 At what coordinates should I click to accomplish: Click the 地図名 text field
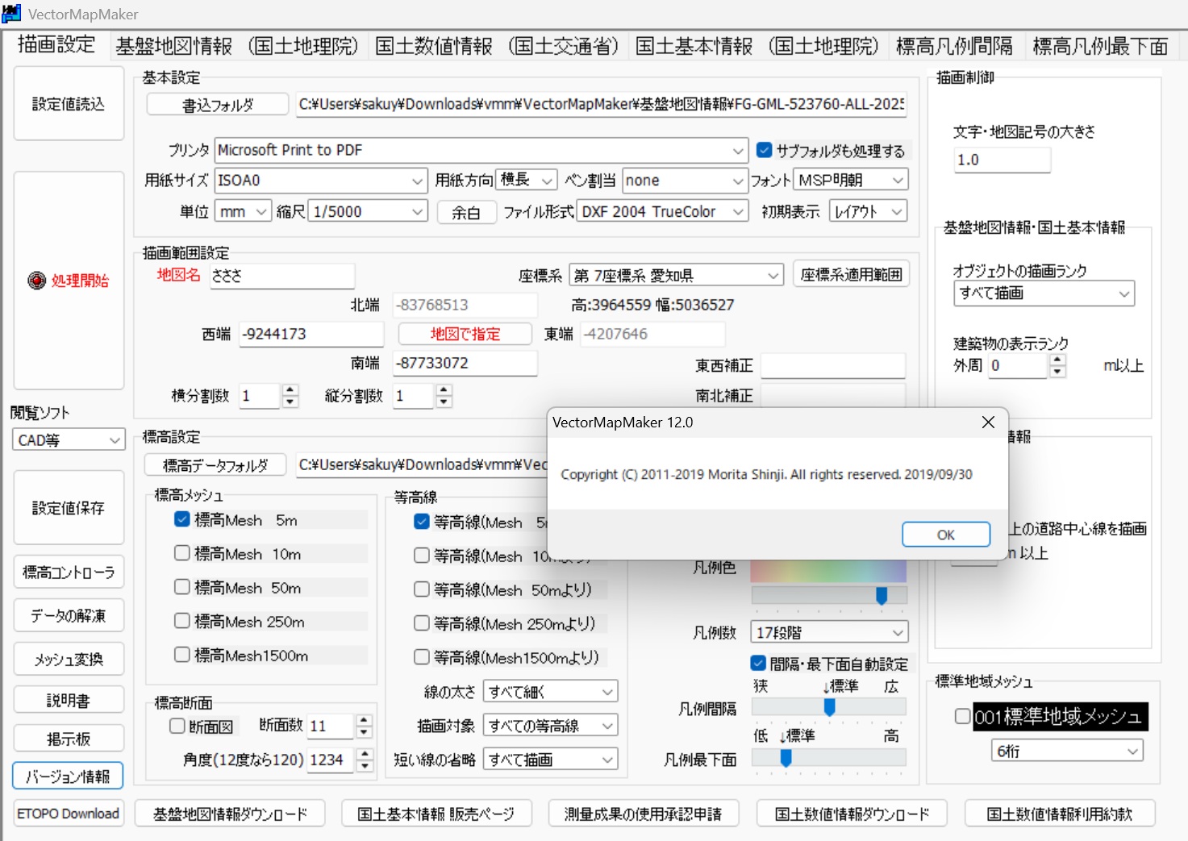tap(281, 276)
